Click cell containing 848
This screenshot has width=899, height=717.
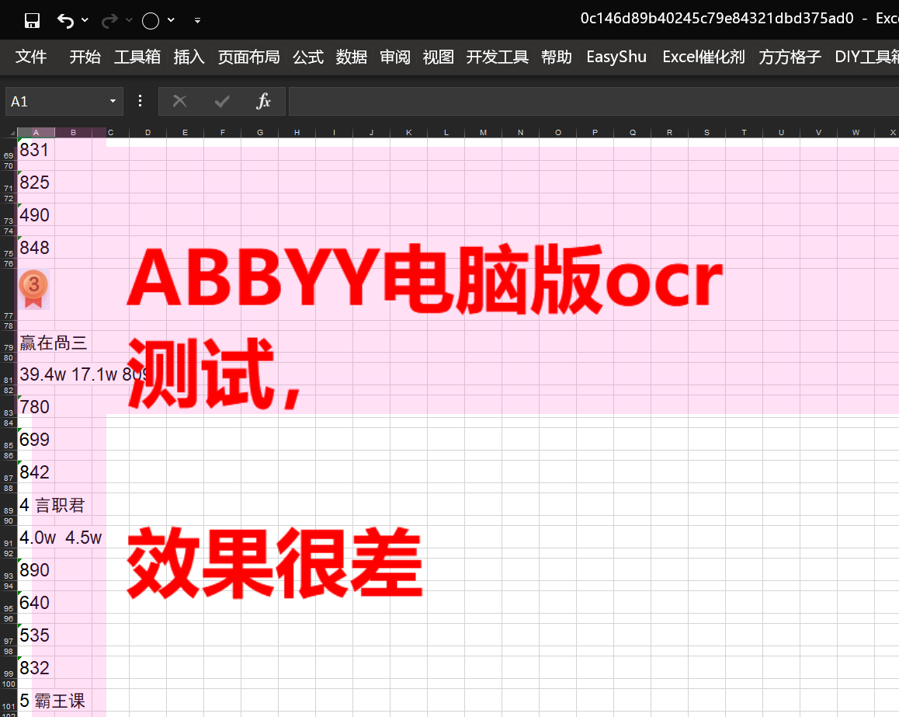(x=36, y=247)
